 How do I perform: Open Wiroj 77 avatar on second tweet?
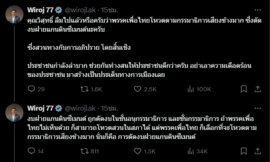(x=14, y=113)
